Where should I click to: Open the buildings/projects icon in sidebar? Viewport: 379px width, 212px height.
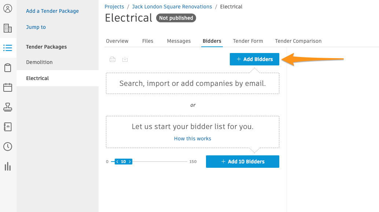pyautogui.click(x=8, y=28)
